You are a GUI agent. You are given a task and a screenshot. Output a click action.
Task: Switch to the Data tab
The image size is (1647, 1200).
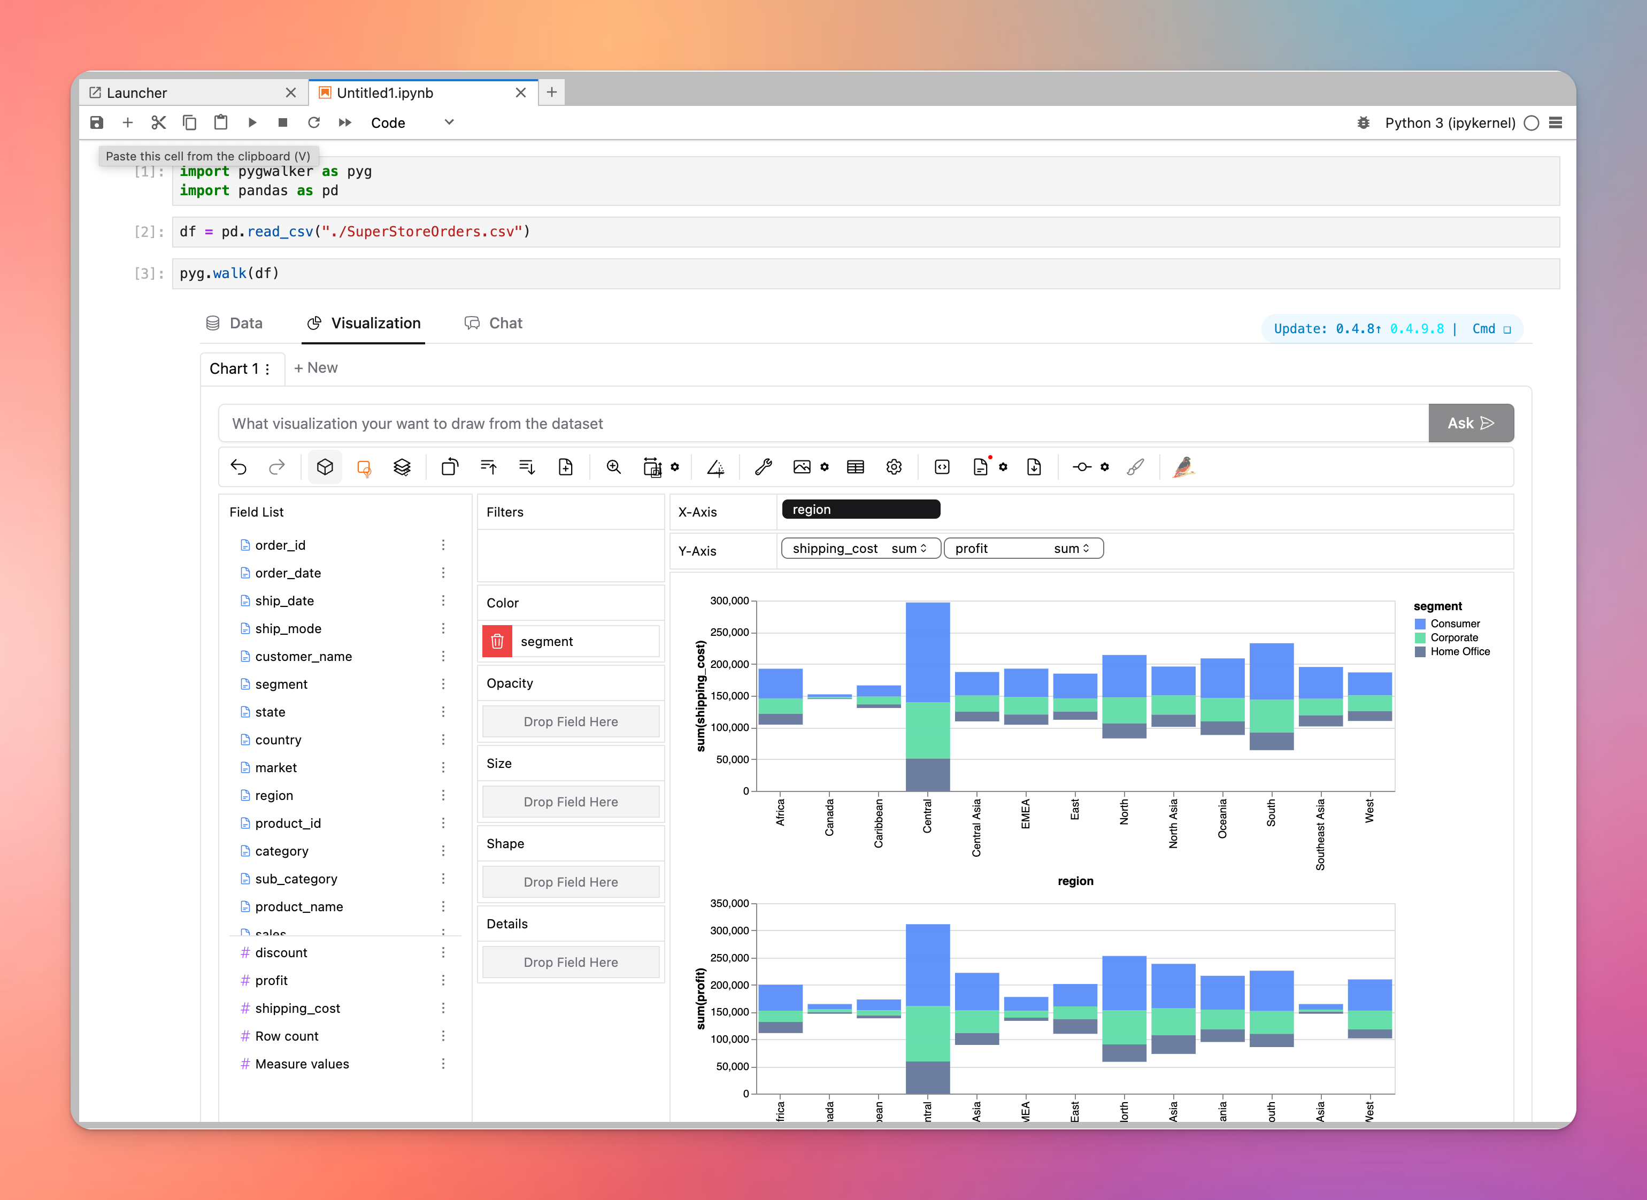click(244, 322)
